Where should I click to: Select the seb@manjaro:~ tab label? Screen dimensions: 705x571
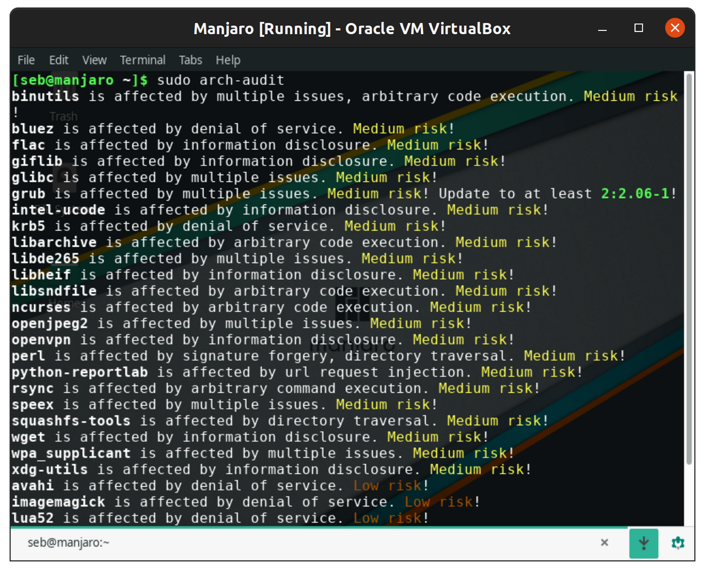tap(69, 542)
